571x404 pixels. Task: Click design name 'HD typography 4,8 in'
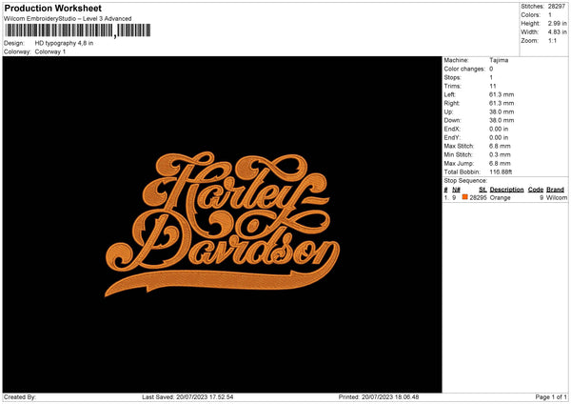64,43
